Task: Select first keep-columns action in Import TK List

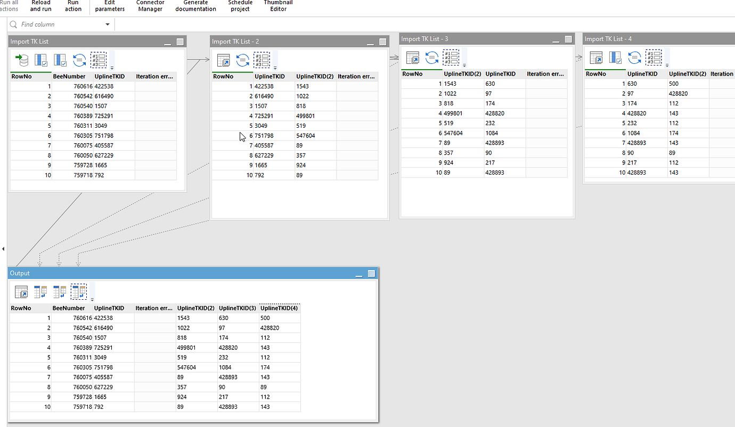Action: point(41,60)
